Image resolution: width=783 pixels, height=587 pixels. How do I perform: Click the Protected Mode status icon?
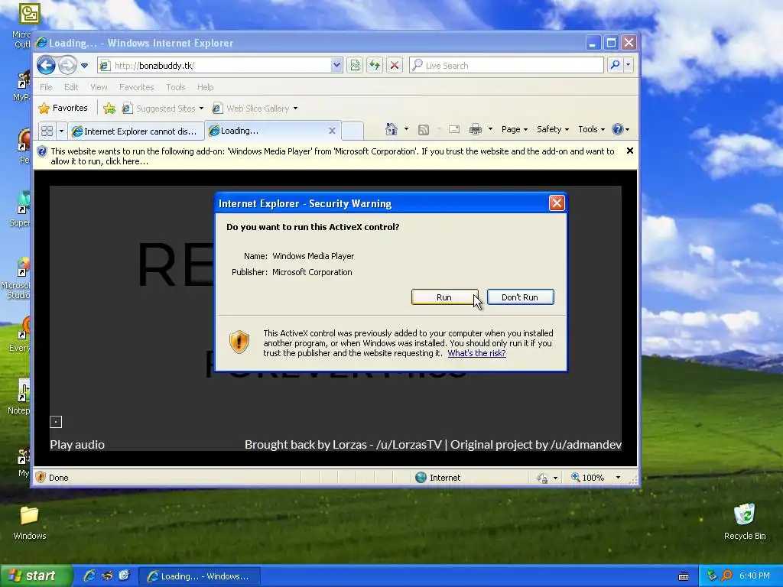point(542,478)
